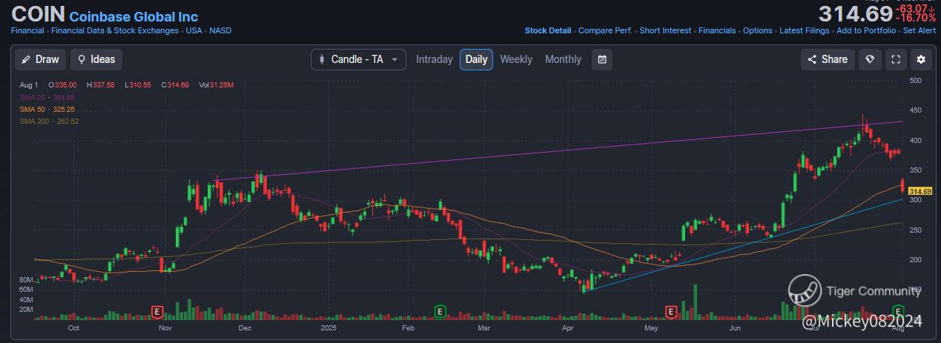
Task: Click the diamond premium icon
Action: pos(870,59)
